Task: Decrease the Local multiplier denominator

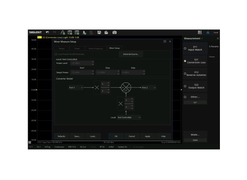Action: pyautogui.click(x=132, y=108)
